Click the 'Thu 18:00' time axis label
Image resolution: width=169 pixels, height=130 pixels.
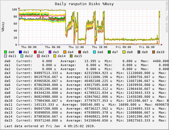click(x=100, y=47)
